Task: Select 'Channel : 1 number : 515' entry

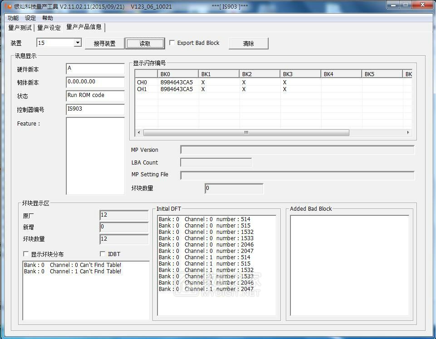Action: point(204,264)
